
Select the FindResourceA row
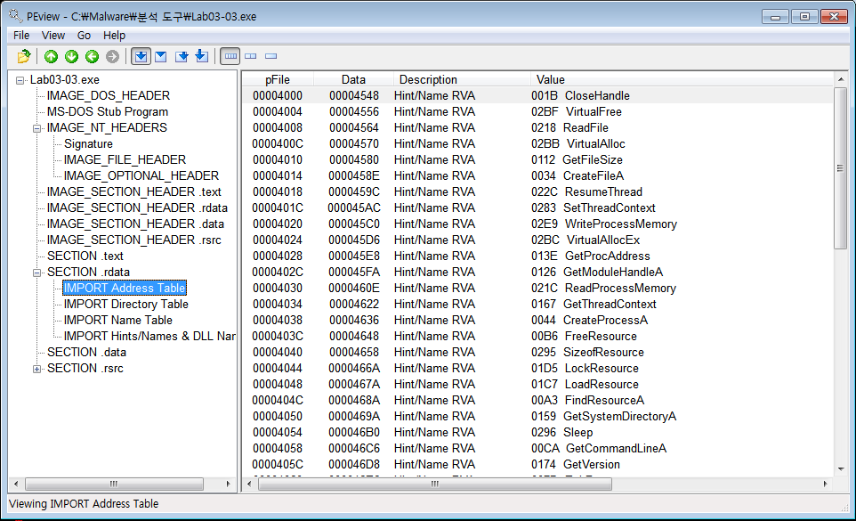click(538, 400)
